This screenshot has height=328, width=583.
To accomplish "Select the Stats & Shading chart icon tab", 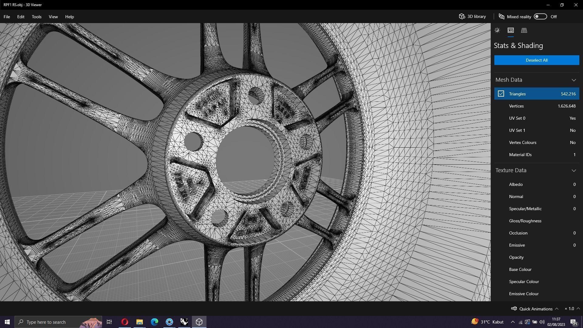I will click(510, 30).
